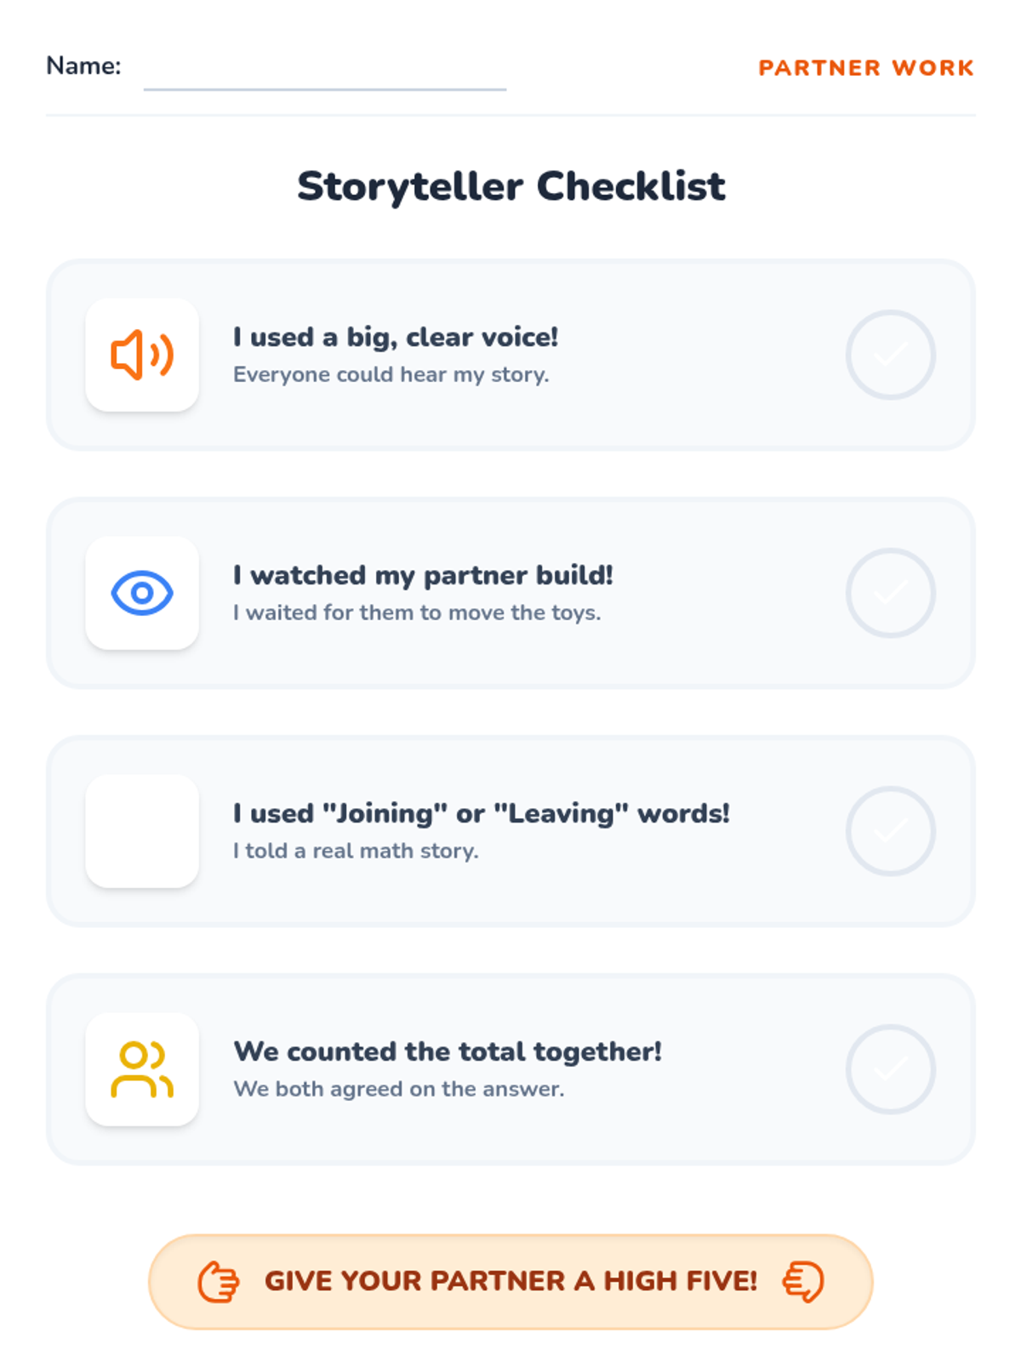Click the Storyteller Checklist heading
This screenshot has width=1021, height=1361.
coord(510,186)
